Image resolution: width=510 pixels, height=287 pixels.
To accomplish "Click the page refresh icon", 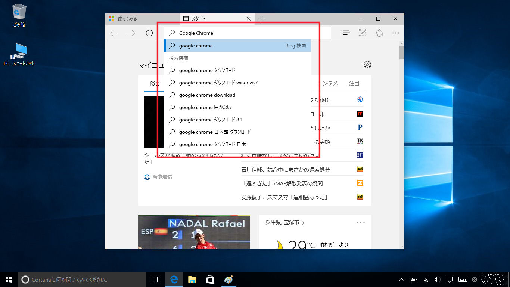I will [x=149, y=33].
